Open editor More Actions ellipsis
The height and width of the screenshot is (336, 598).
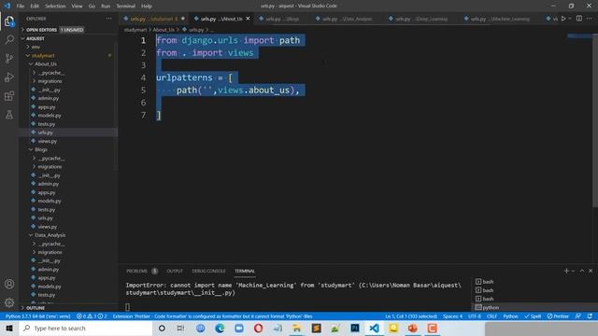pyautogui.click(x=590, y=19)
